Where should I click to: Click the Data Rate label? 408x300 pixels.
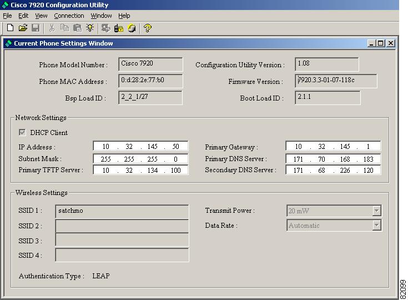coord(221,225)
